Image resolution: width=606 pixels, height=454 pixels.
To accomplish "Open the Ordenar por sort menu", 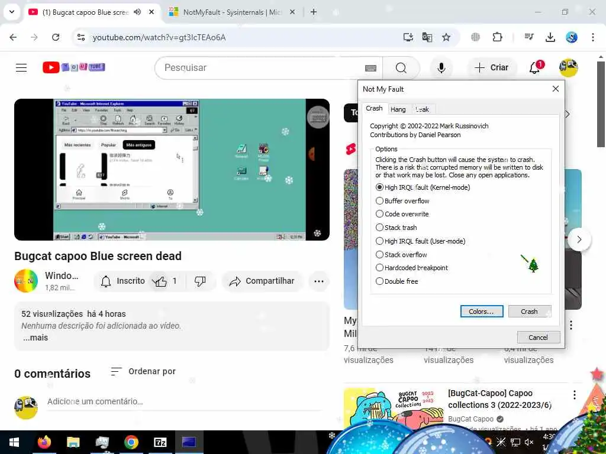I will click(x=143, y=371).
